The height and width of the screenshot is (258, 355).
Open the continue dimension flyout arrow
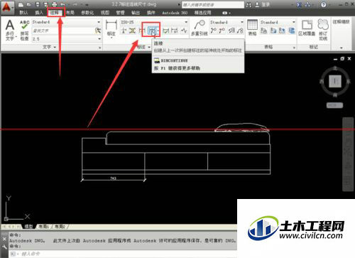pyautogui.click(x=158, y=31)
